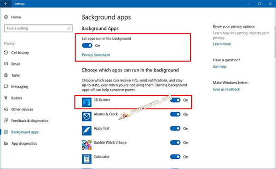Click the back arrow in the title bar
This screenshot has width=276, height=169.
point(6,4)
